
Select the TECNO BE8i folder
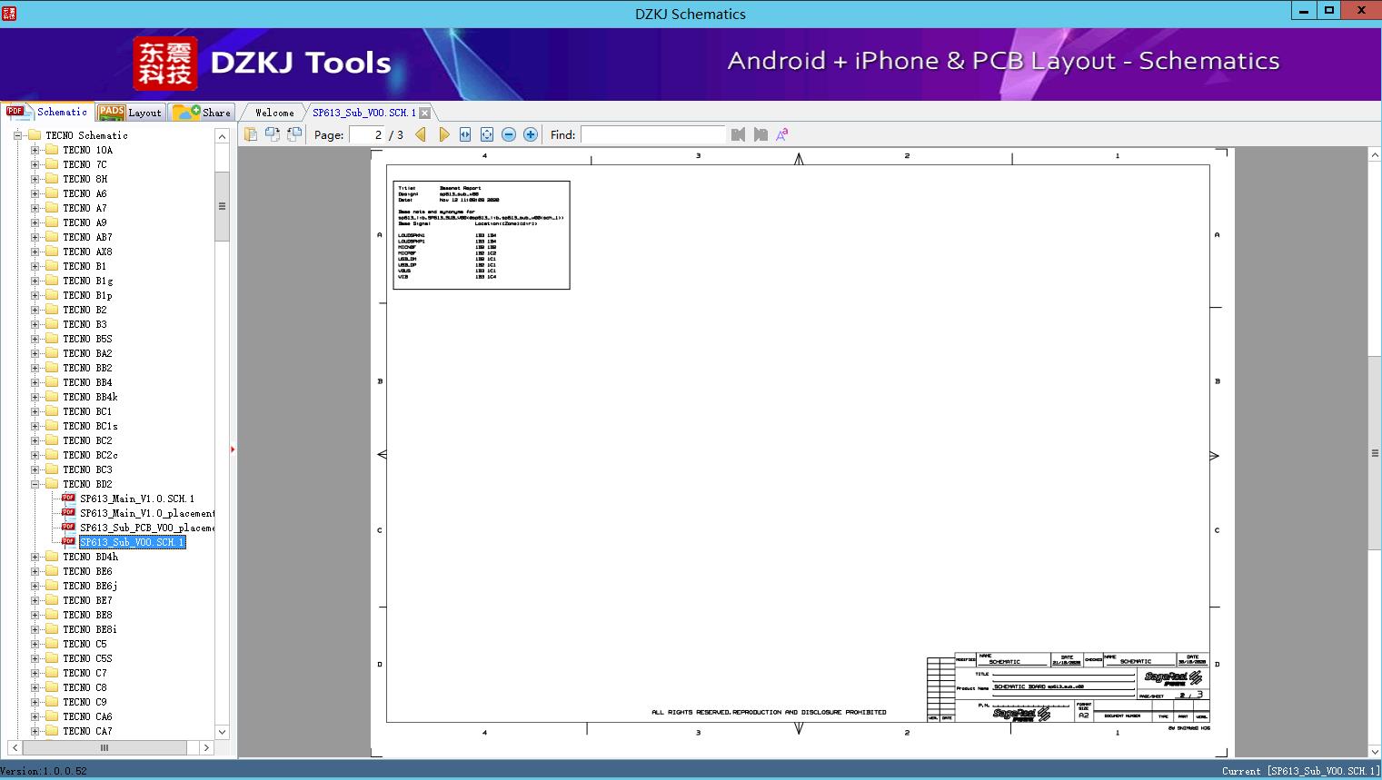pos(90,629)
